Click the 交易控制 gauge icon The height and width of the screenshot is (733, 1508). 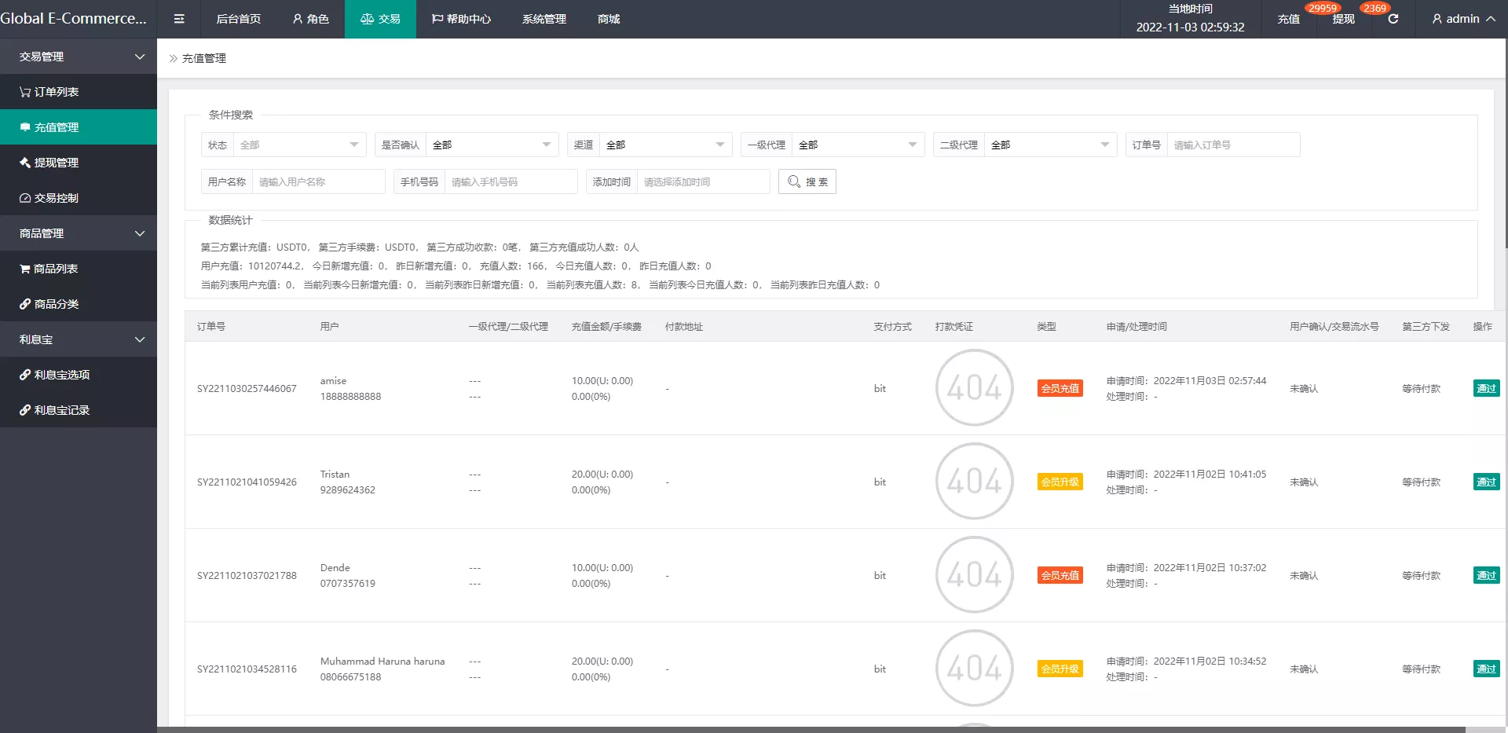[x=24, y=198]
